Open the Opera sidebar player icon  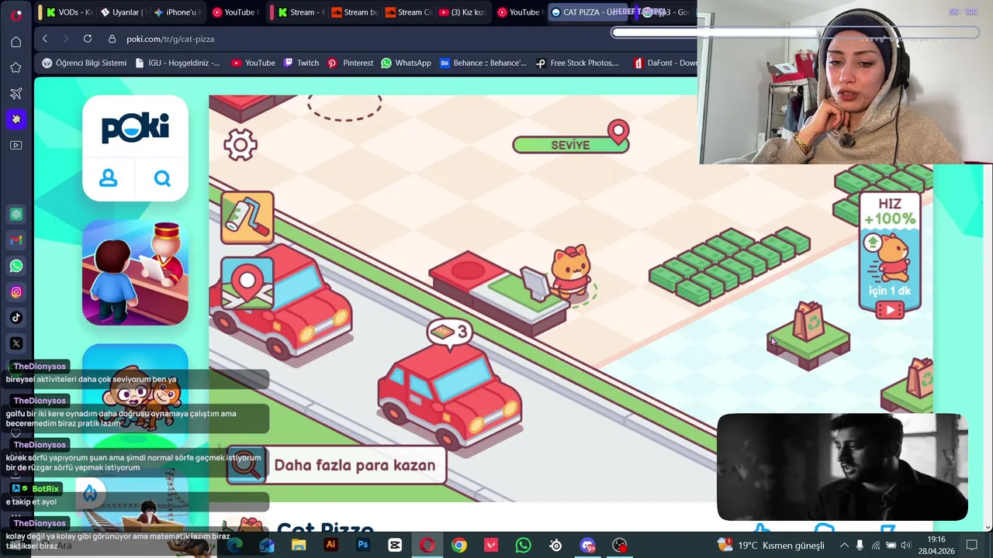pos(16,145)
